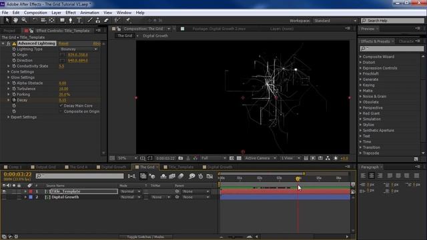Viewport: 427px width, 240px height.
Task: Open the Composition menu
Action: (35, 13)
